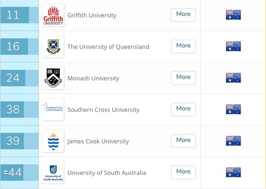Click Australian flag in James Cook row
The height and width of the screenshot is (189, 266).
point(233,141)
